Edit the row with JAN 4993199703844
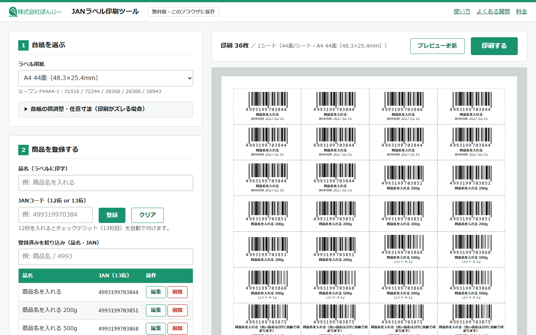 click(x=156, y=292)
